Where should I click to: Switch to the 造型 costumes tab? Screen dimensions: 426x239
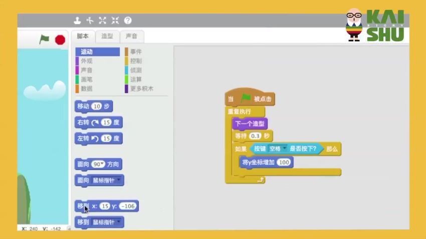tap(107, 36)
